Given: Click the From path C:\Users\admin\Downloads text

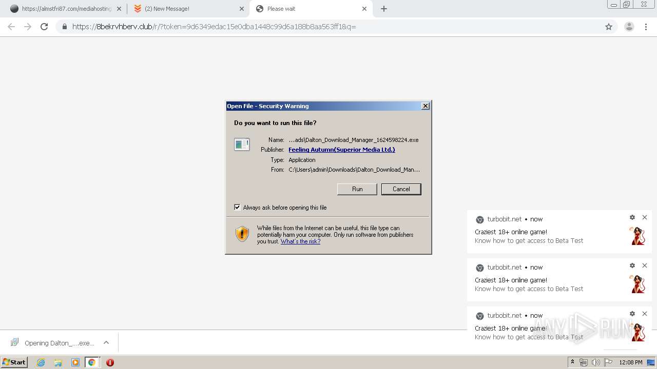Looking at the screenshot, I should [354, 170].
